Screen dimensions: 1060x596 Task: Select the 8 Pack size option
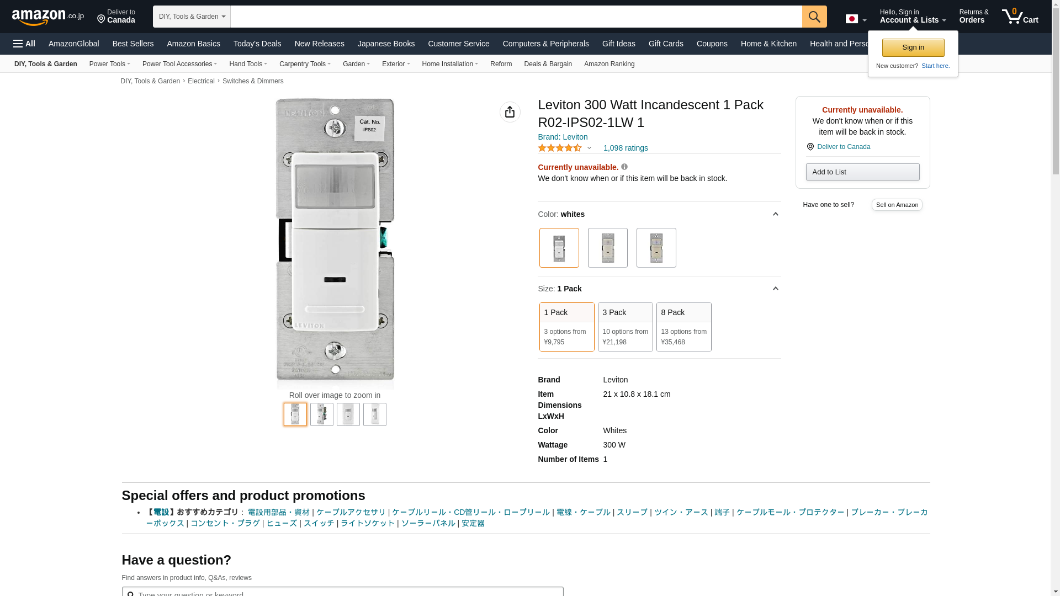(683, 327)
